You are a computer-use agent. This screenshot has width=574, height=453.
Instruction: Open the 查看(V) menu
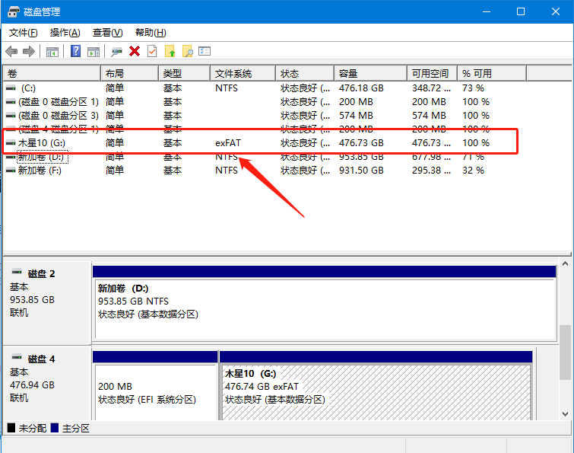107,33
